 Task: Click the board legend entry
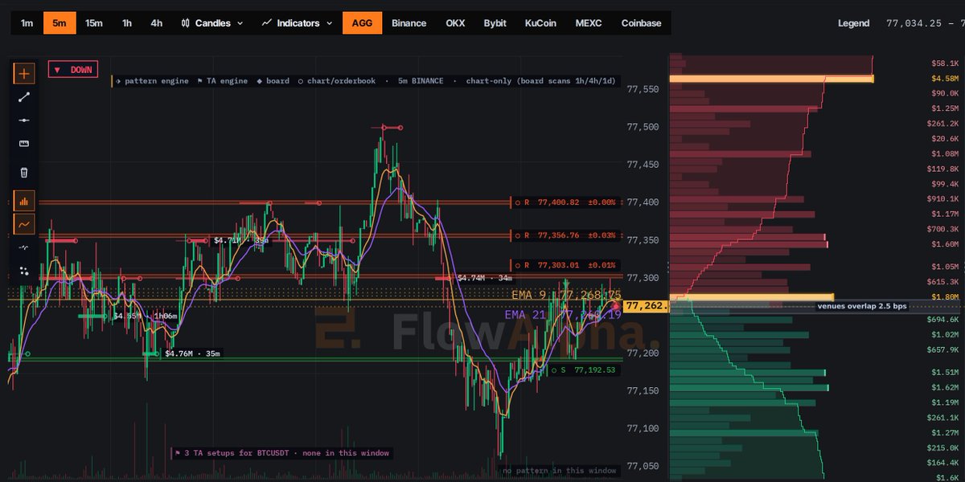[x=273, y=81]
